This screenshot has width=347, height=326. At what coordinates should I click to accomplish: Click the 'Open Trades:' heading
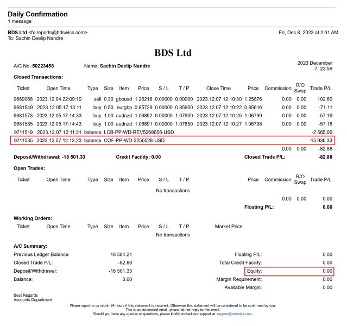point(29,168)
